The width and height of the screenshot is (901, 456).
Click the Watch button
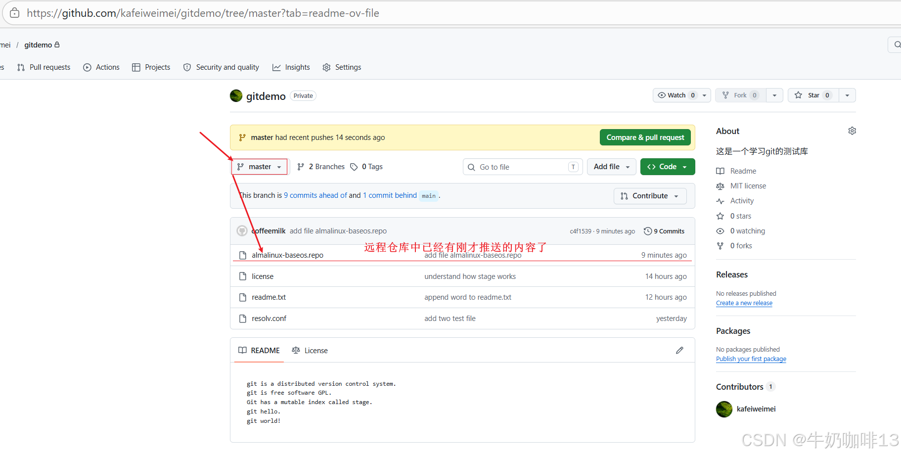click(x=676, y=95)
